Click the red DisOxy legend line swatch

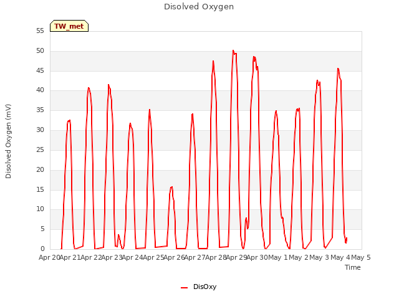(x=185, y=288)
